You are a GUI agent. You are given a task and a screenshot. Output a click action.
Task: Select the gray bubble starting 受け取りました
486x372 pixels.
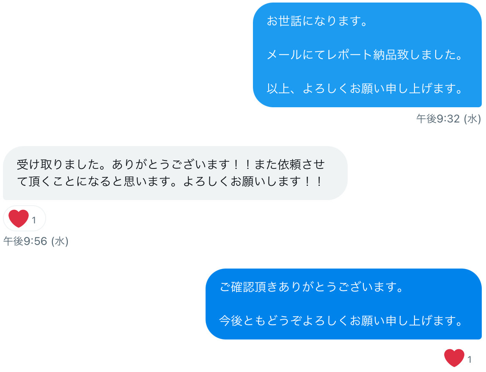175,173
